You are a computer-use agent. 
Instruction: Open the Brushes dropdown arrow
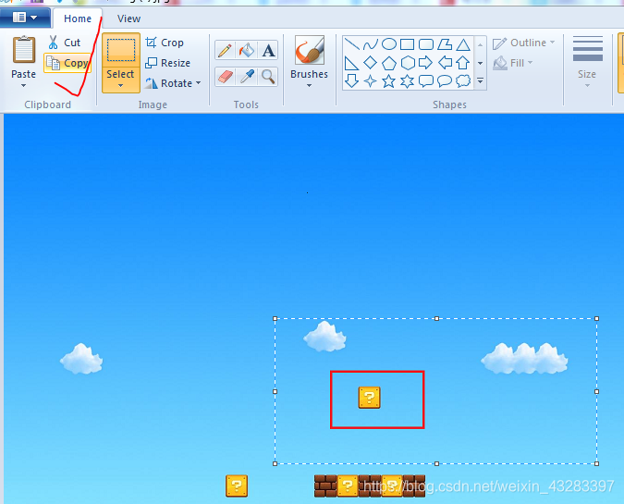click(309, 86)
